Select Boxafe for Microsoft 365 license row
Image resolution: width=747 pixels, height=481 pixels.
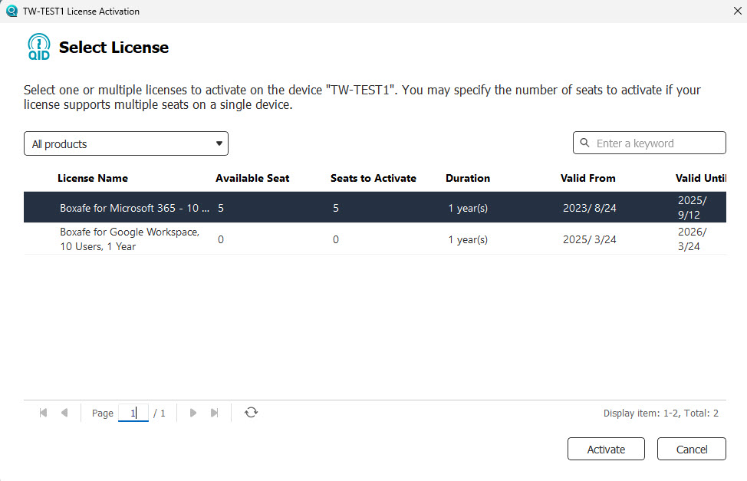[x=134, y=208]
